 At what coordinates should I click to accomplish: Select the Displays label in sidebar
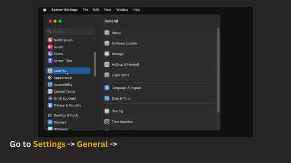60,122
